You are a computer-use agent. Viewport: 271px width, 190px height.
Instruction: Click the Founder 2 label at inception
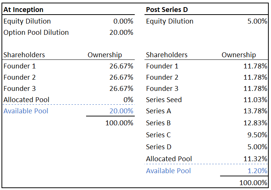pyautogui.click(x=19, y=77)
